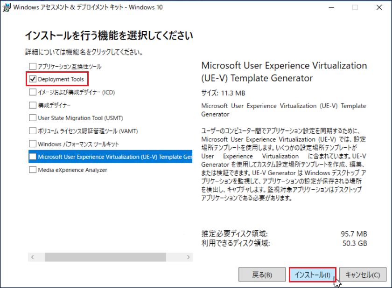The width and height of the screenshot is (392, 288).
Task: Select the 構成デザイナー feature name
Action: [54, 105]
